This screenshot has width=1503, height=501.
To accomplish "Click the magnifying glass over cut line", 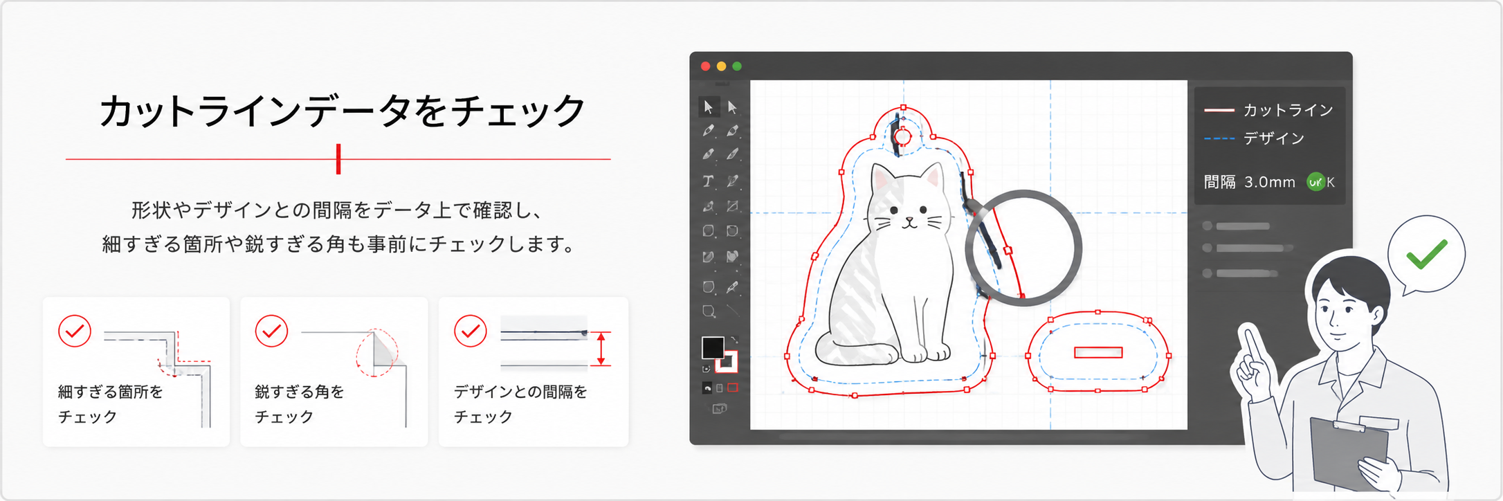I will tap(1023, 248).
